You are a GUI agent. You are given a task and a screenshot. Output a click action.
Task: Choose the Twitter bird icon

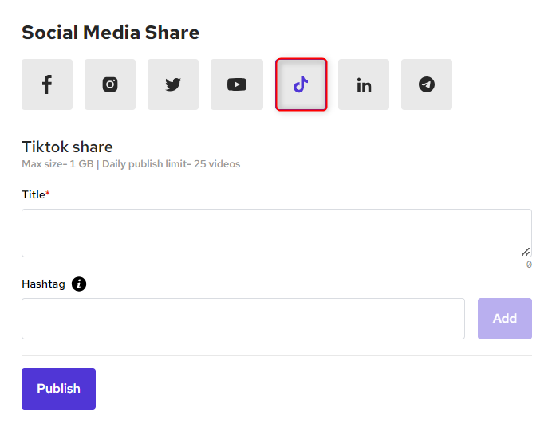pyautogui.click(x=173, y=84)
